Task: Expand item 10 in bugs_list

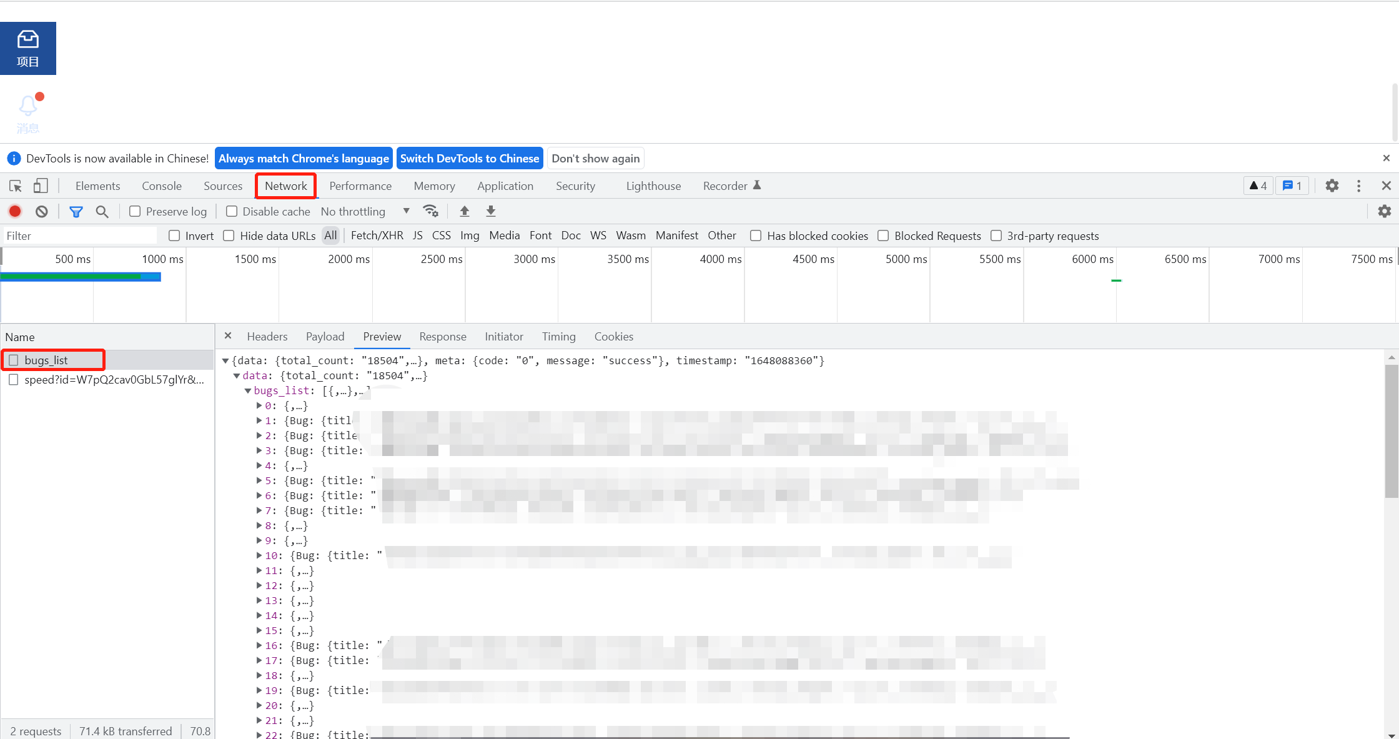Action: [x=259, y=555]
